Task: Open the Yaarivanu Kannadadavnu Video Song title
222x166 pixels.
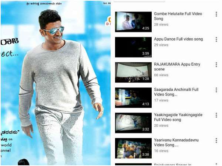Action: coord(177,142)
